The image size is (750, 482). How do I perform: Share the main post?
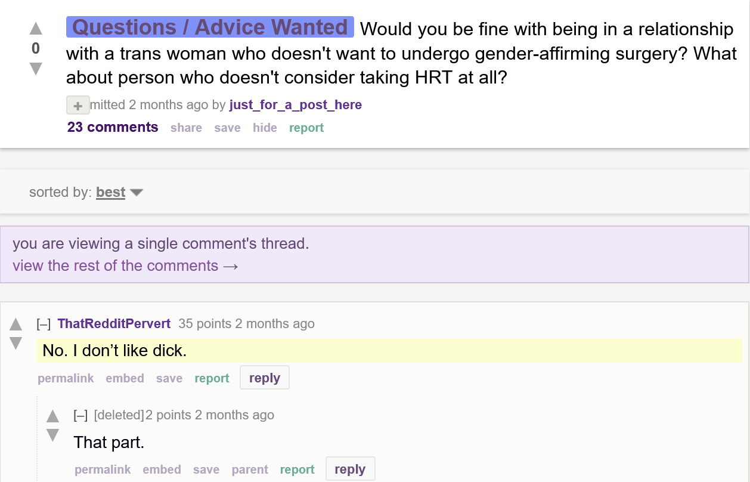click(186, 128)
